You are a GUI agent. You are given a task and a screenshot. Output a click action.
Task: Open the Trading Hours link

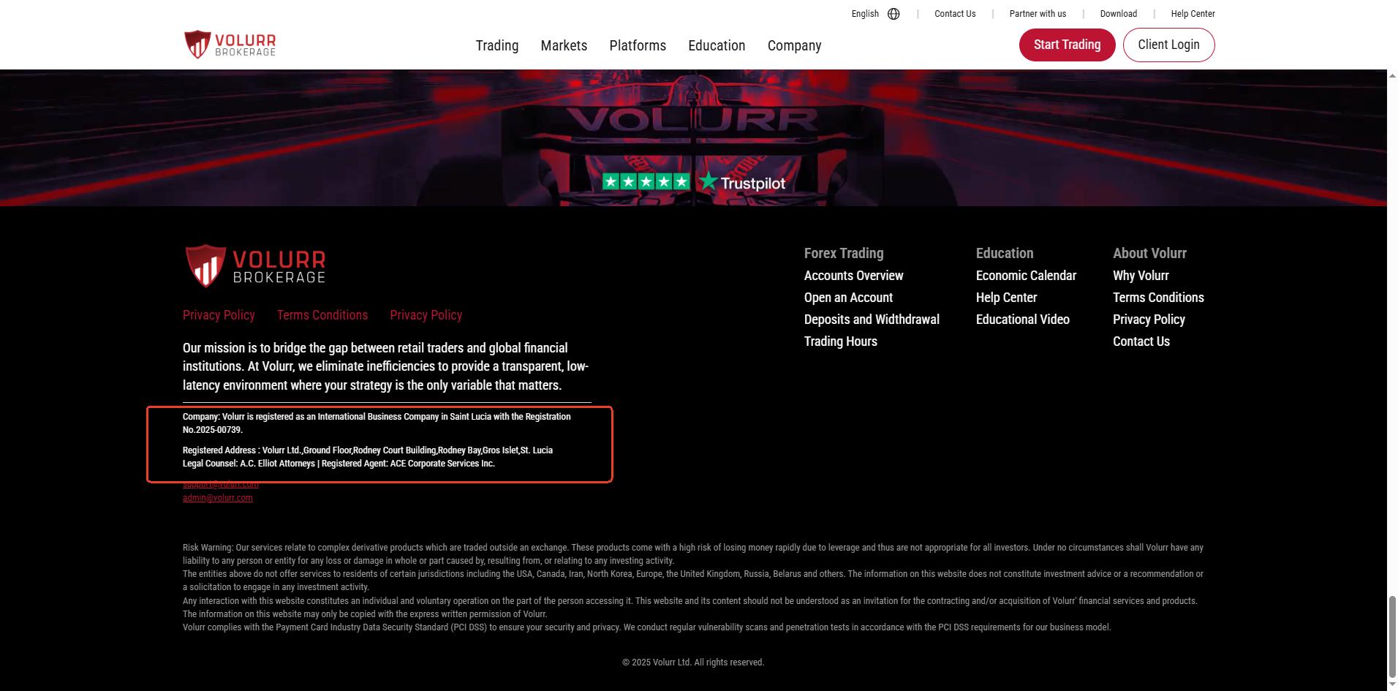pyautogui.click(x=840, y=341)
